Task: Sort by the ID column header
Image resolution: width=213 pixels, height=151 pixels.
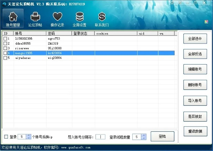Action: (8, 34)
